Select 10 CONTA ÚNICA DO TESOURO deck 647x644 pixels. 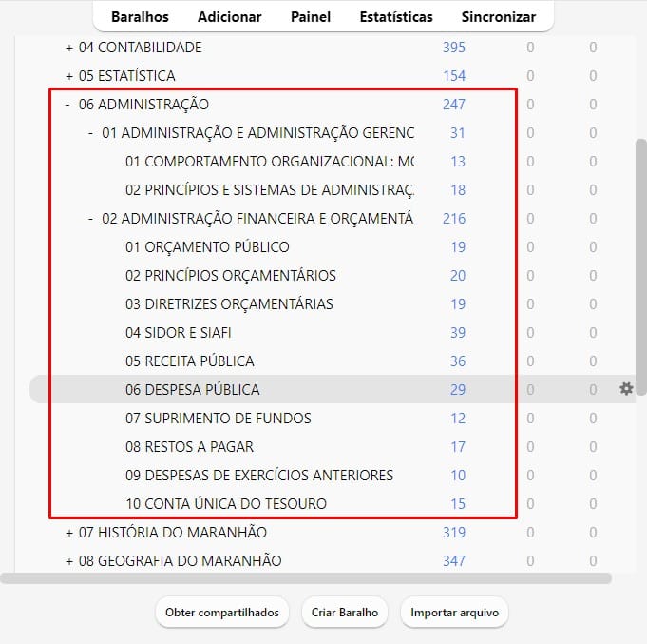pos(226,503)
